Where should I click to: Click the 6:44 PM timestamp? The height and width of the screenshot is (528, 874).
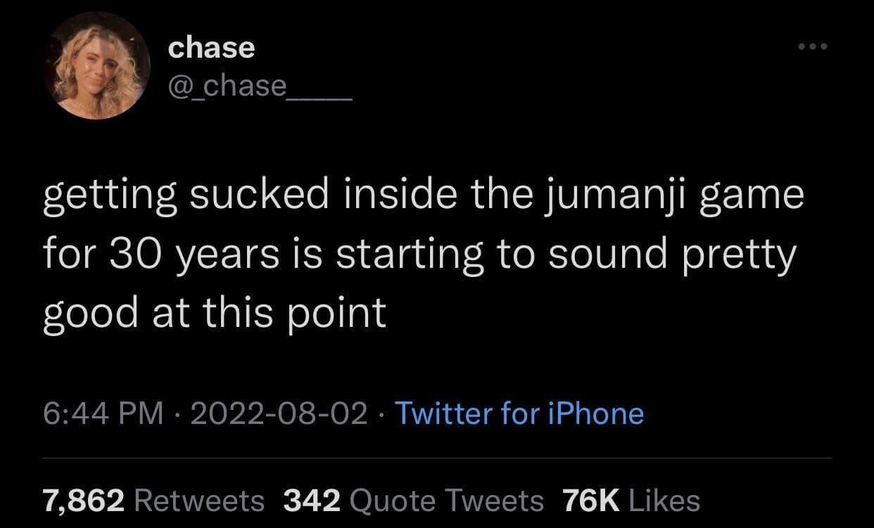[x=103, y=413]
